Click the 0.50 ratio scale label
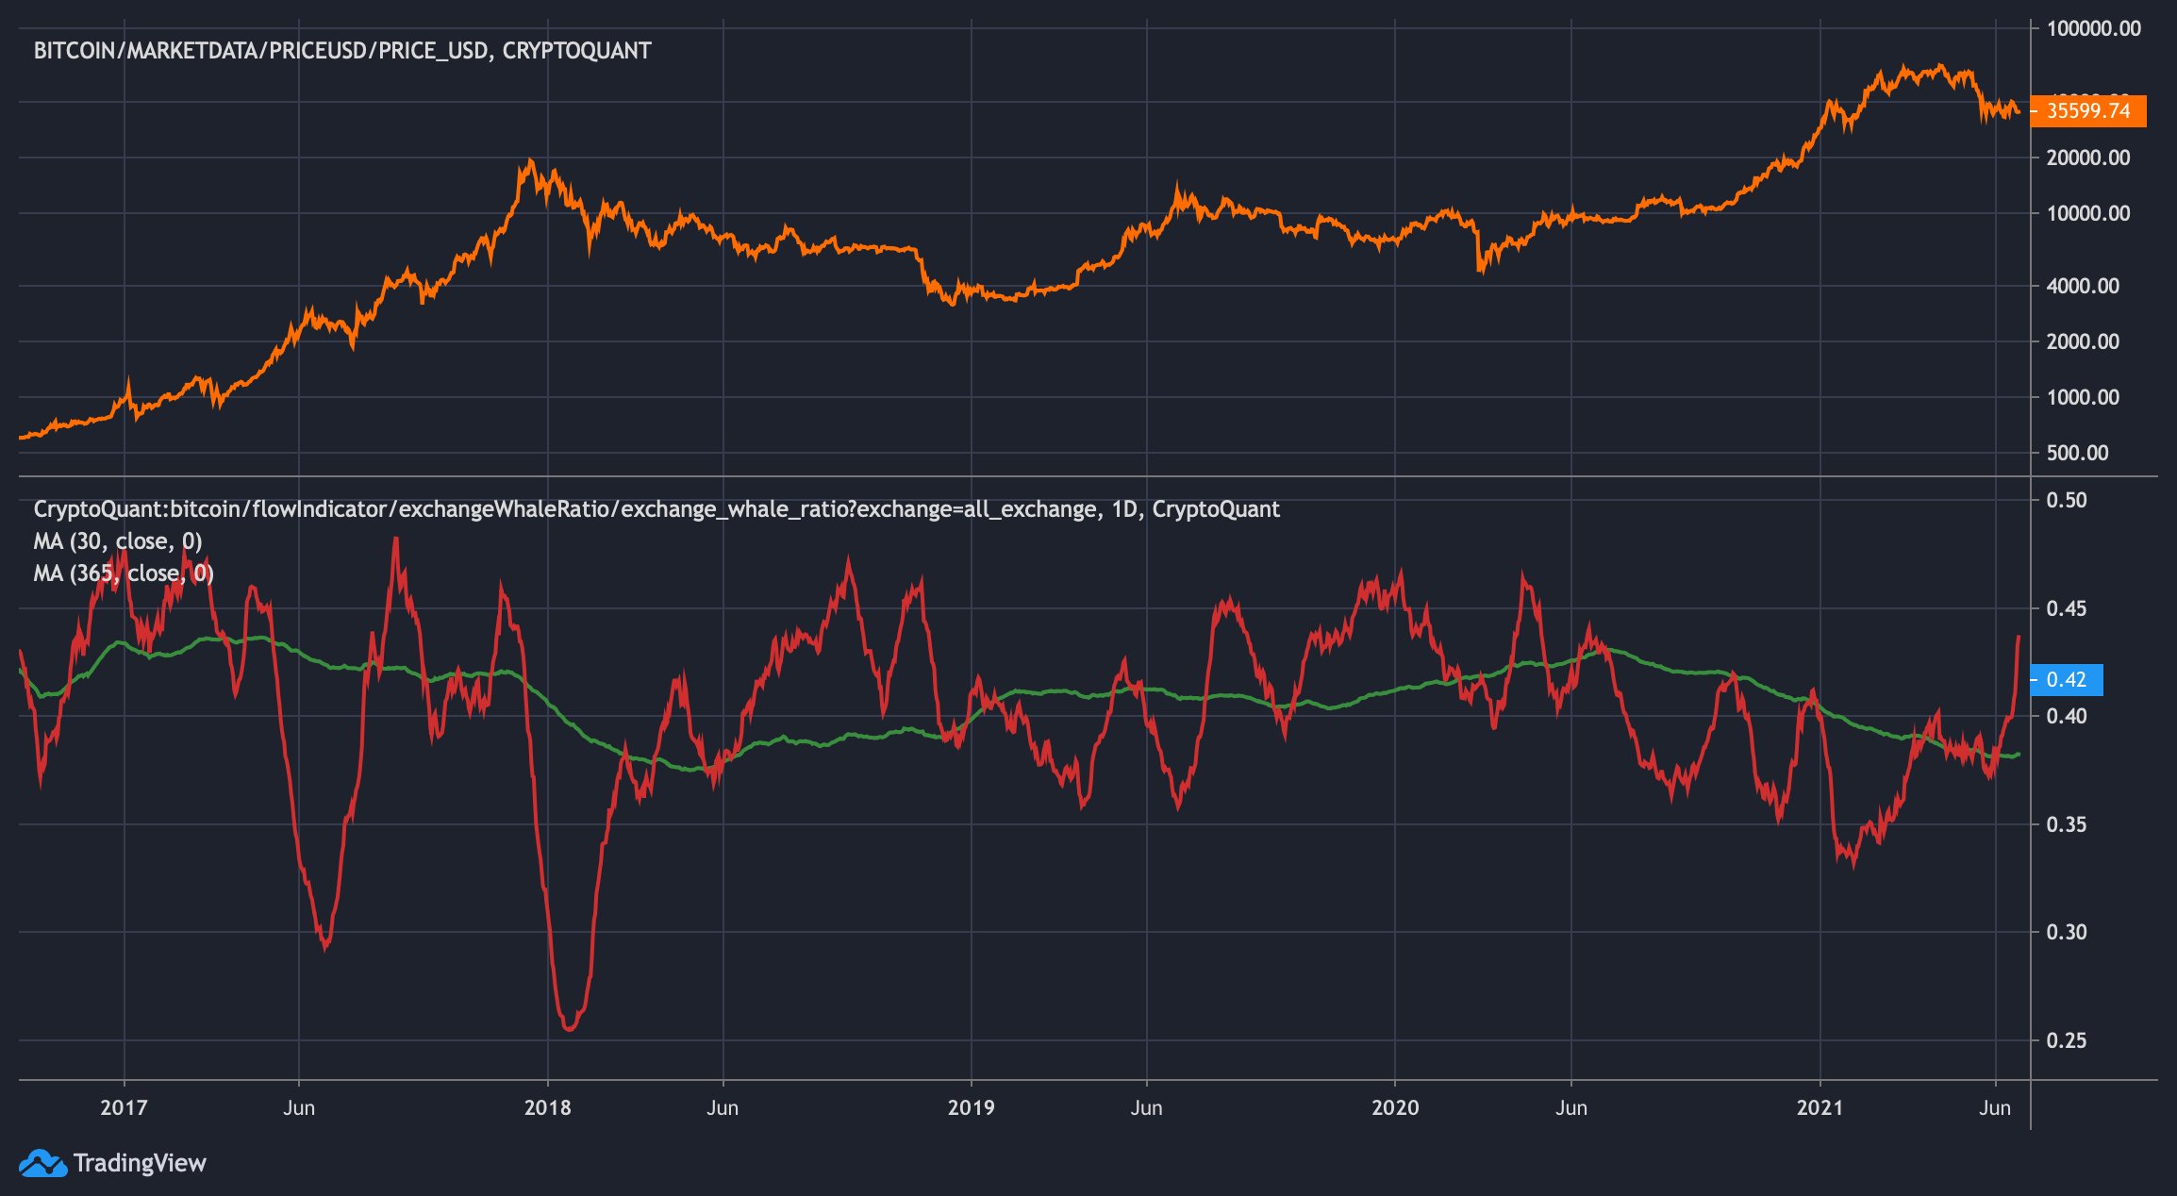The height and width of the screenshot is (1196, 2177). click(2067, 500)
